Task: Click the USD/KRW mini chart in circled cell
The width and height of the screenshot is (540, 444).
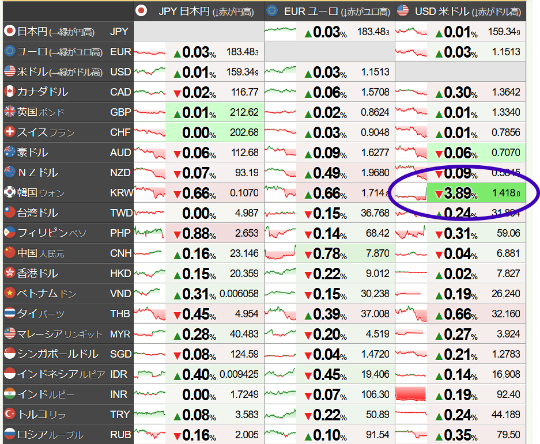Action: click(x=411, y=193)
